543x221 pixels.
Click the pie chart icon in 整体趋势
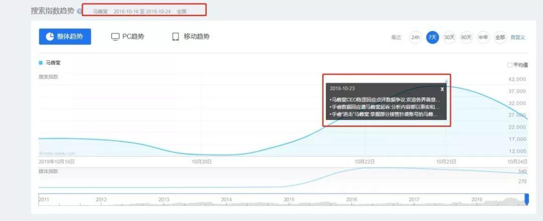click(x=50, y=37)
